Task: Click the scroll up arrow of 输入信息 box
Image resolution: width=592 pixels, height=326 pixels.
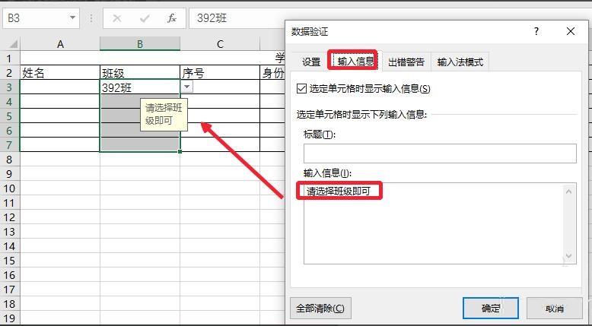Action: pos(569,191)
